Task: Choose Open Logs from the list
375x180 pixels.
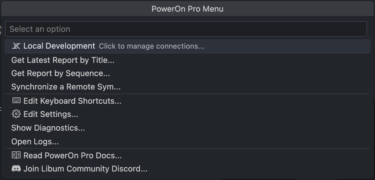Action: click(x=35, y=141)
